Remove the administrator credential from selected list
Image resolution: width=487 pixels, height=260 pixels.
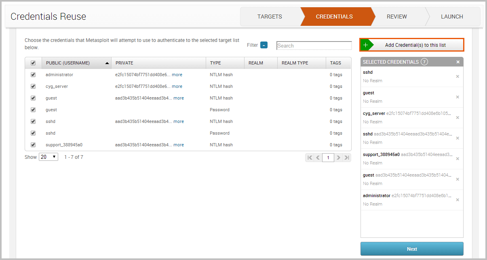pos(457,200)
